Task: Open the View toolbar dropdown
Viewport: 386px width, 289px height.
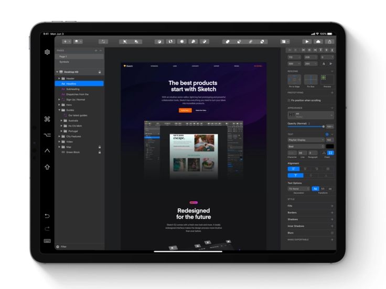Action: coord(285,41)
